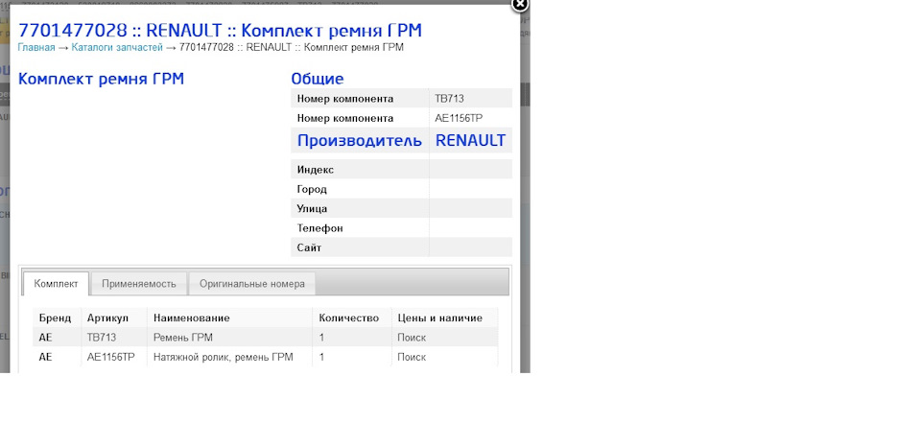Click the Индекс row label
The width and height of the screenshot is (921, 423).
(x=316, y=170)
